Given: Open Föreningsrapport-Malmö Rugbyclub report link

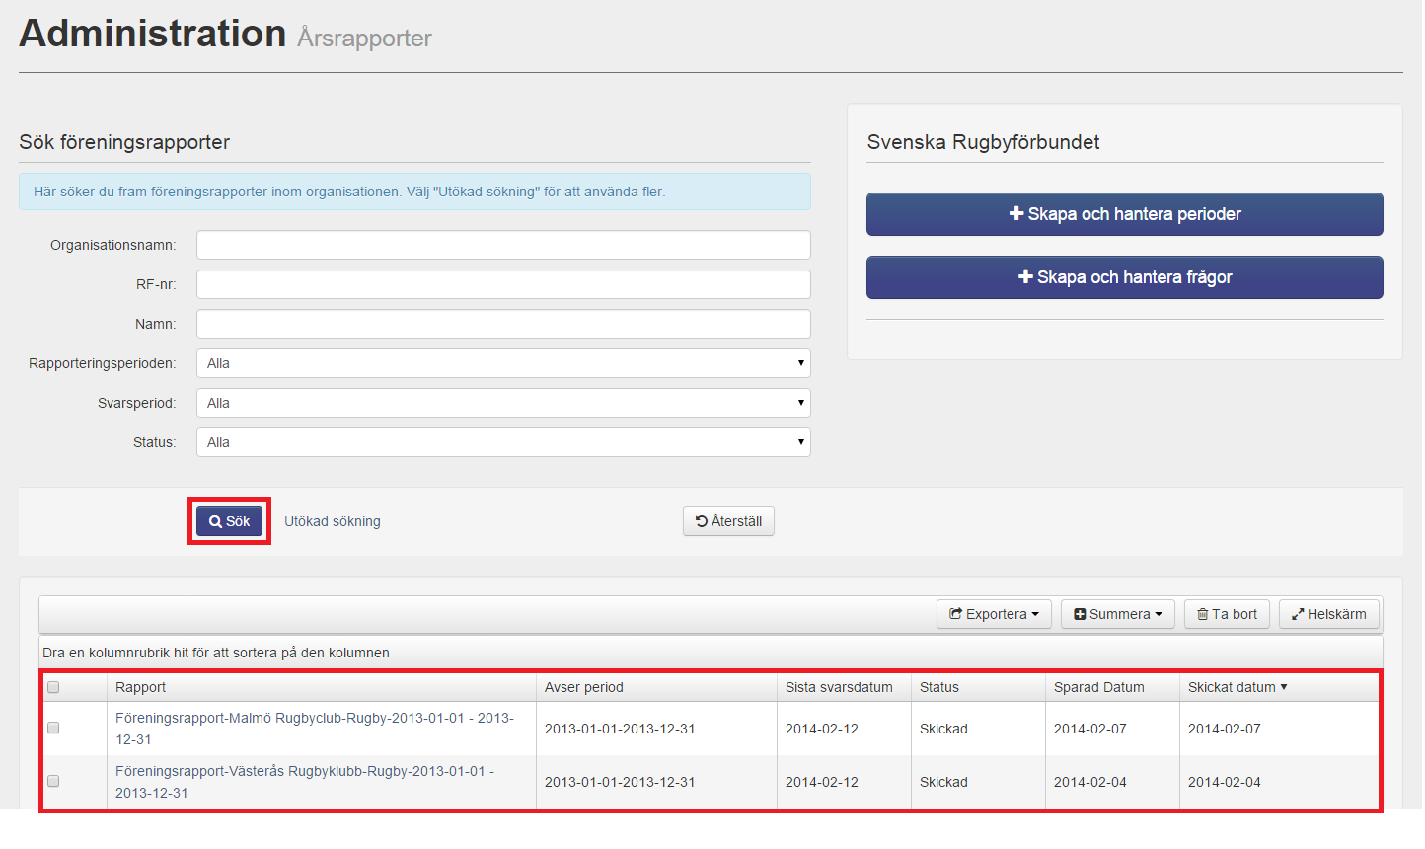Looking at the screenshot, I should click(x=315, y=729).
